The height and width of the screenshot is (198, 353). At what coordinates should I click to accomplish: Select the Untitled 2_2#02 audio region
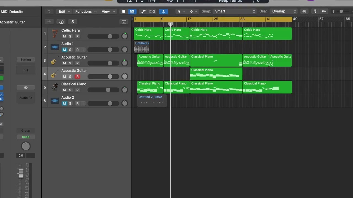click(x=152, y=101)
